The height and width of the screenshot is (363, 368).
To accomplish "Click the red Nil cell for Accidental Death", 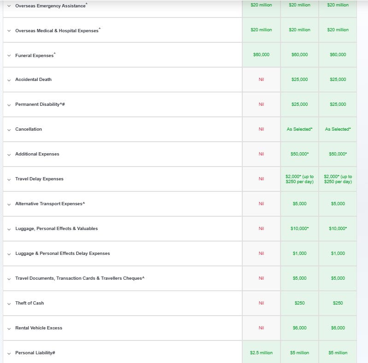I will coord(261,80).
